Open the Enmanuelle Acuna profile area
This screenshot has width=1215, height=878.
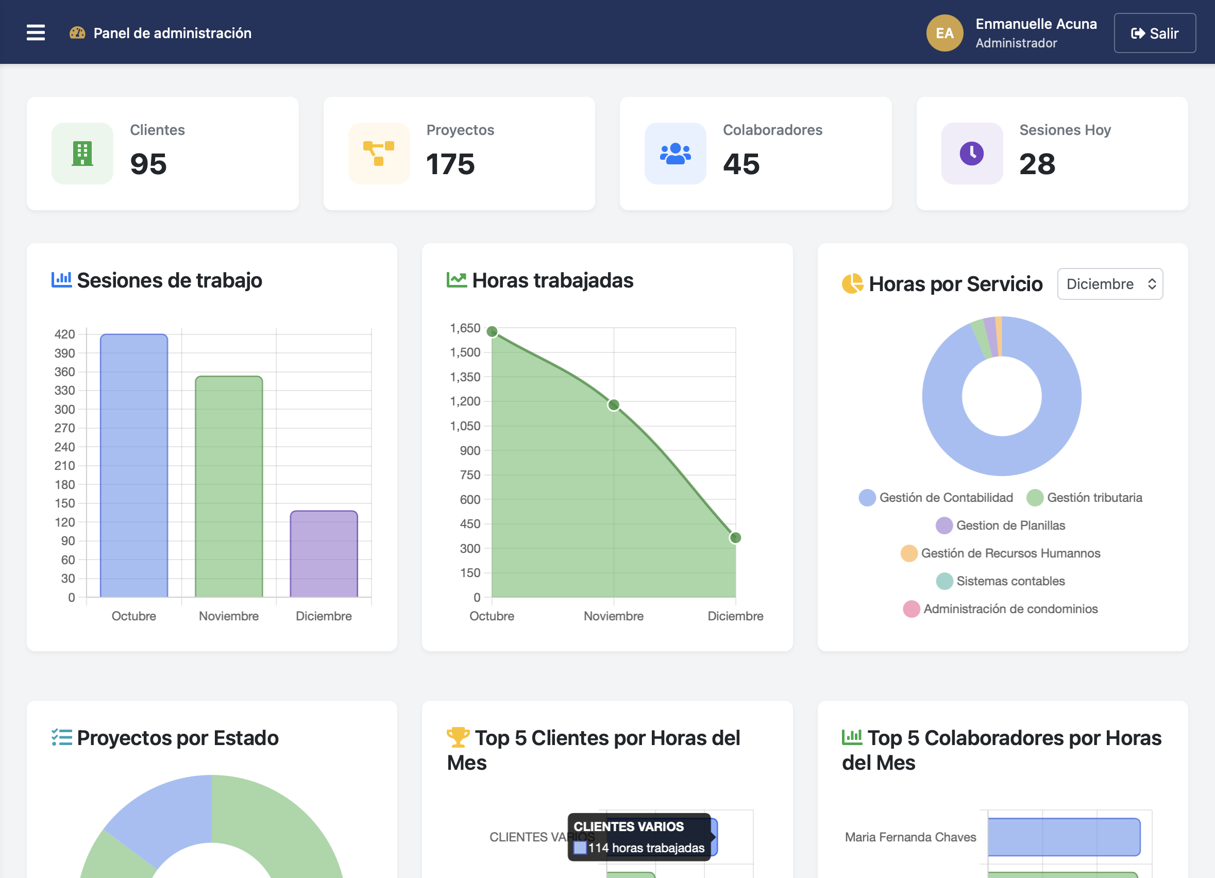(x=1036, y=32)
